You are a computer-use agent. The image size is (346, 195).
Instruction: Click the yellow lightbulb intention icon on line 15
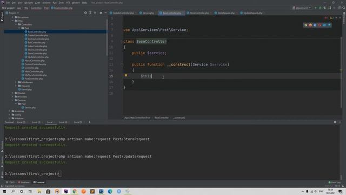coord(126,75)
